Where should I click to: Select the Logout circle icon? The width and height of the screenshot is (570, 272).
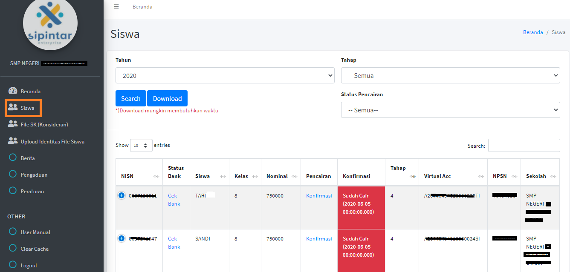point(13,265)
